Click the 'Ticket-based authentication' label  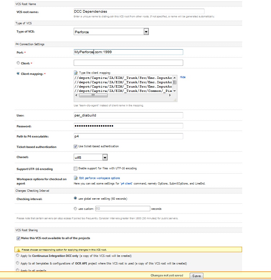point(36,147)
